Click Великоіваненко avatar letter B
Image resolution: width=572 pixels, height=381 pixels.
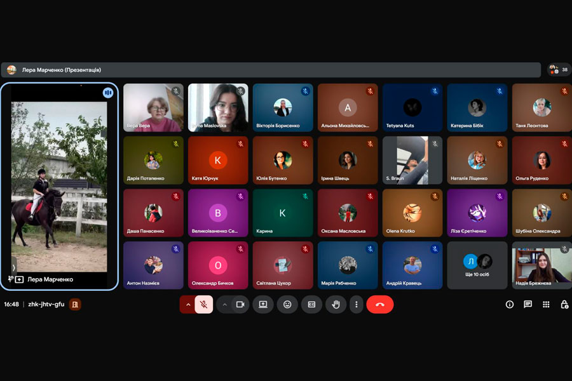(218, 213)
